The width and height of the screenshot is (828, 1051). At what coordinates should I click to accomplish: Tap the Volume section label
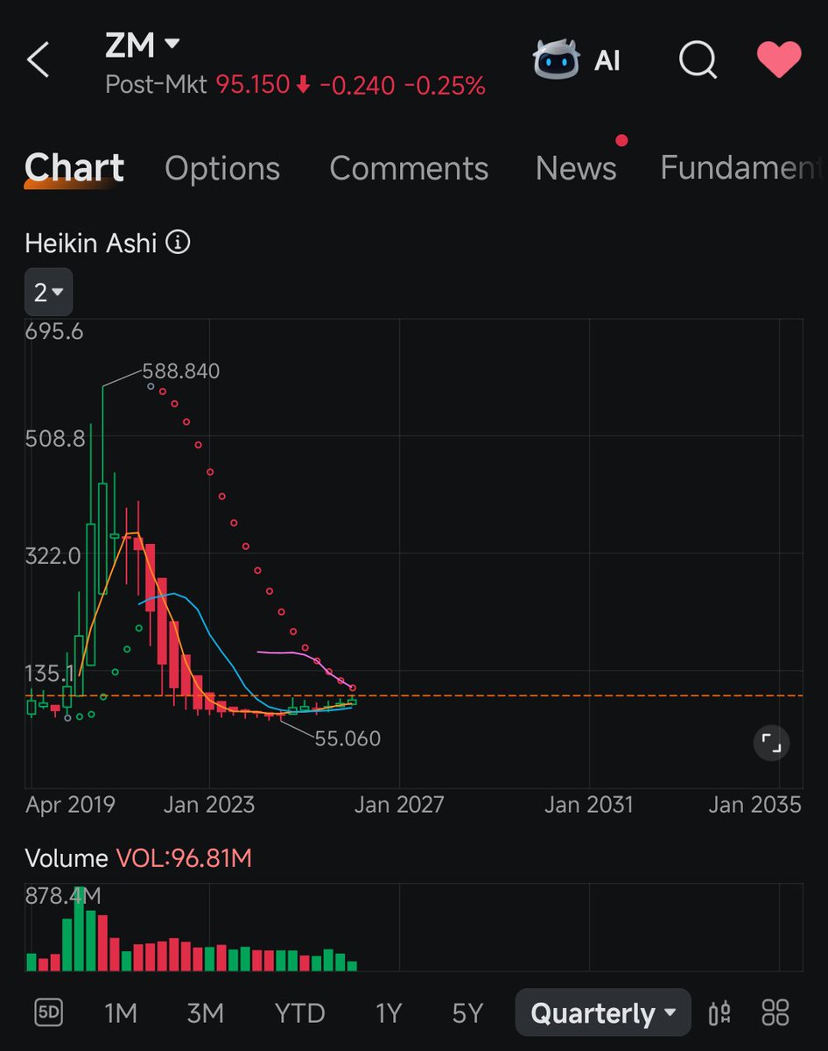[x=67, y=858]
